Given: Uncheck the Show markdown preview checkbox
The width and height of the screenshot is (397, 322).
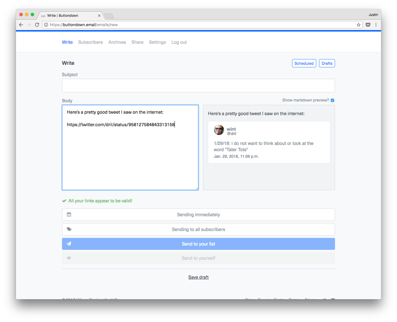Looking at the screenshot, I should 332,100.
